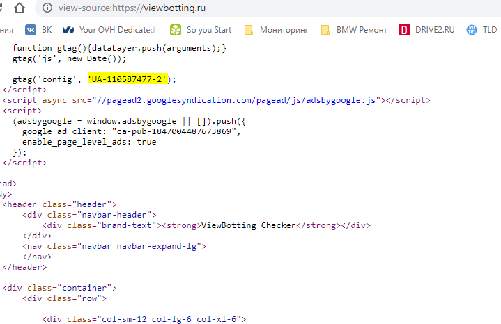Click the col-sm-12 col-lg-6 div line
Viewport: 501px width, 324px height.
(141, 319)
